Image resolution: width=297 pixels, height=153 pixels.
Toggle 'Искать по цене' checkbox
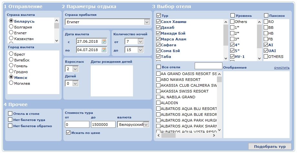(x=68, y=133)
